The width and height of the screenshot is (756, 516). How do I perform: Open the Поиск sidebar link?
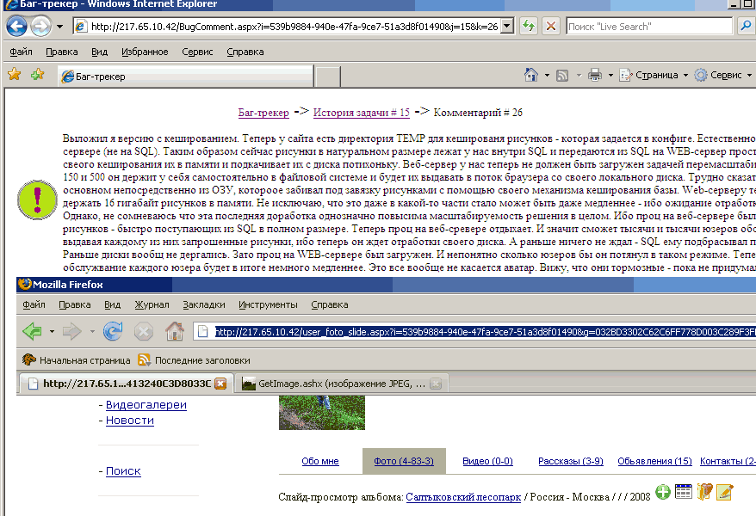pos(123,471)
